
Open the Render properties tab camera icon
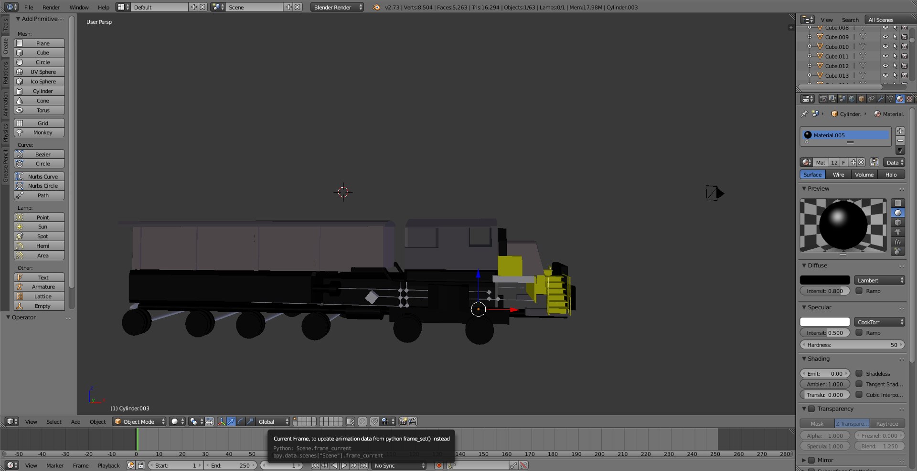pos(823,99)
